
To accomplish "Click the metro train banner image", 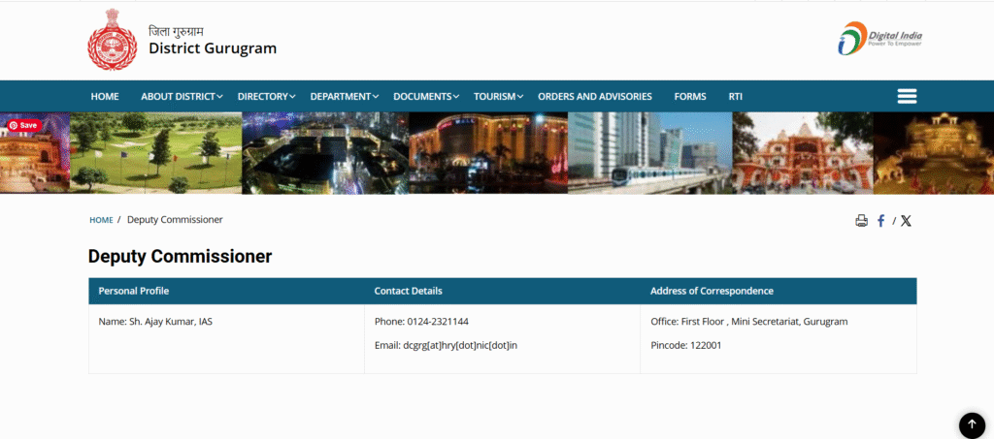I will pos(649,153).
